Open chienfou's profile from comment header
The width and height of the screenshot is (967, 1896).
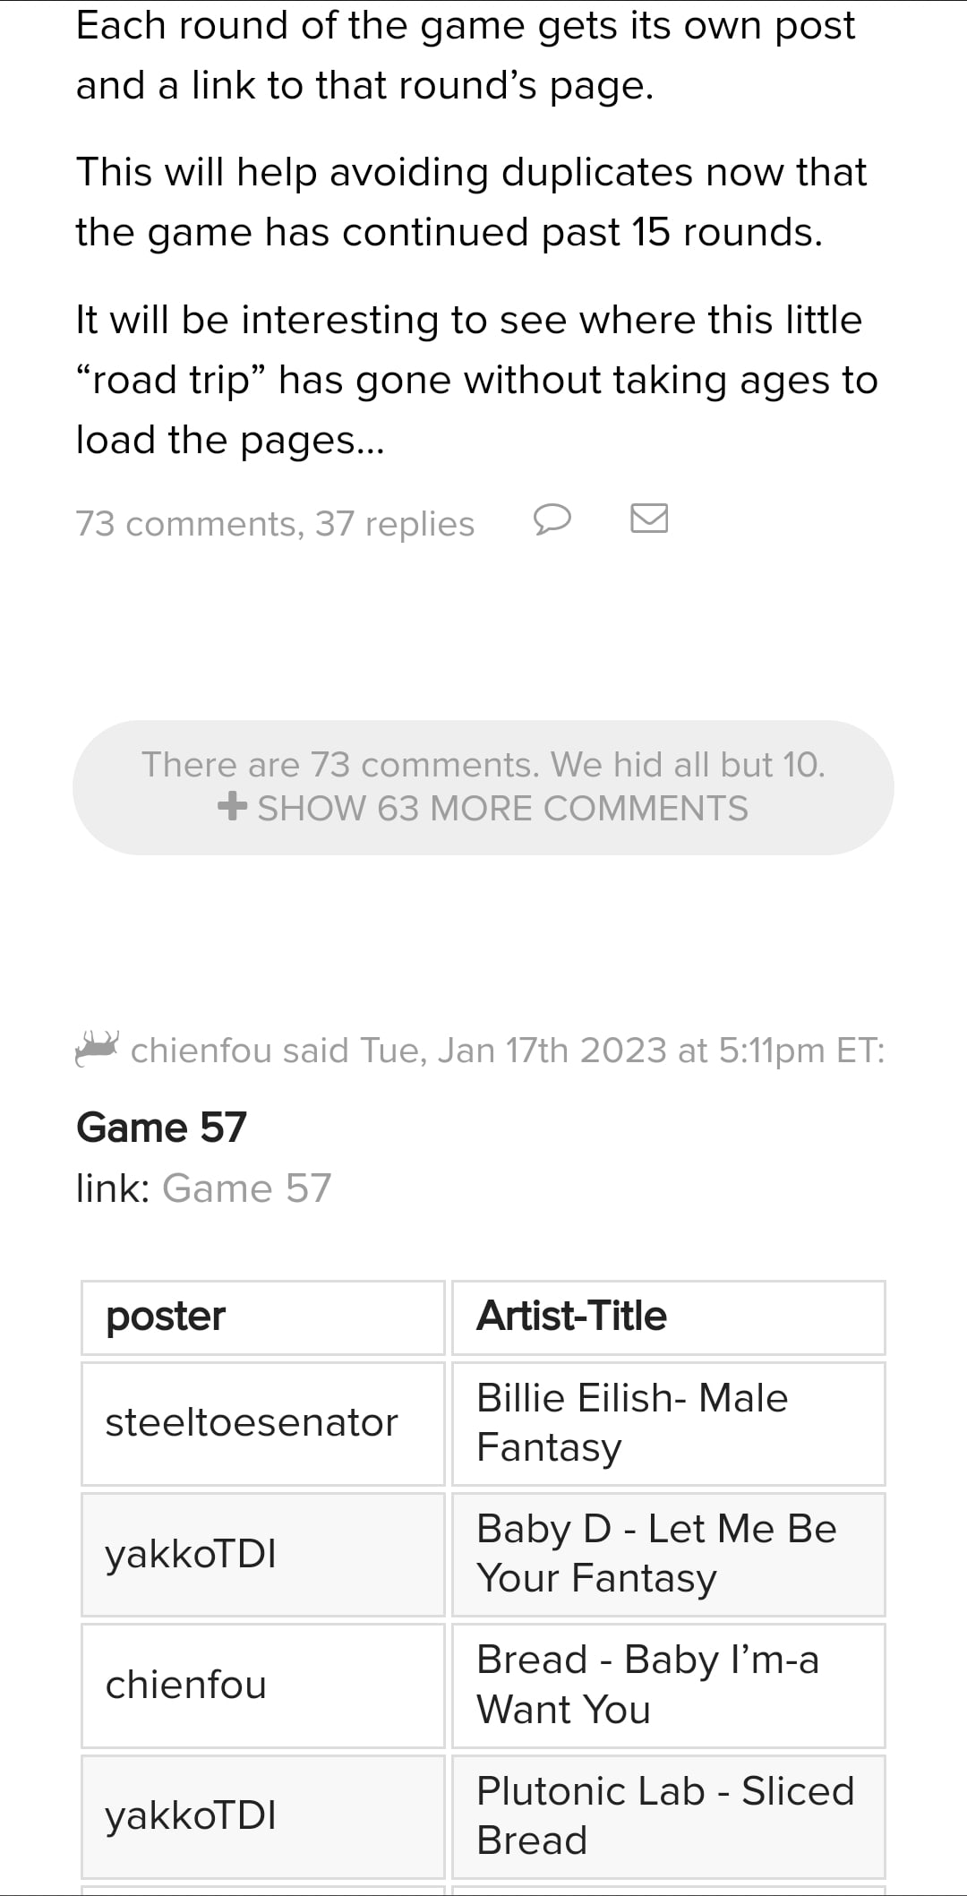200,1051
